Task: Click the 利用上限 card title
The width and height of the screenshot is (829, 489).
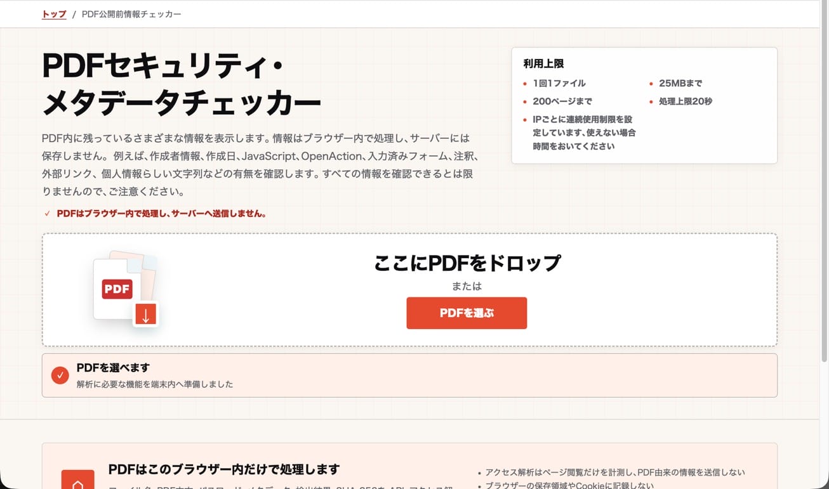Action: tap(543, 63)
